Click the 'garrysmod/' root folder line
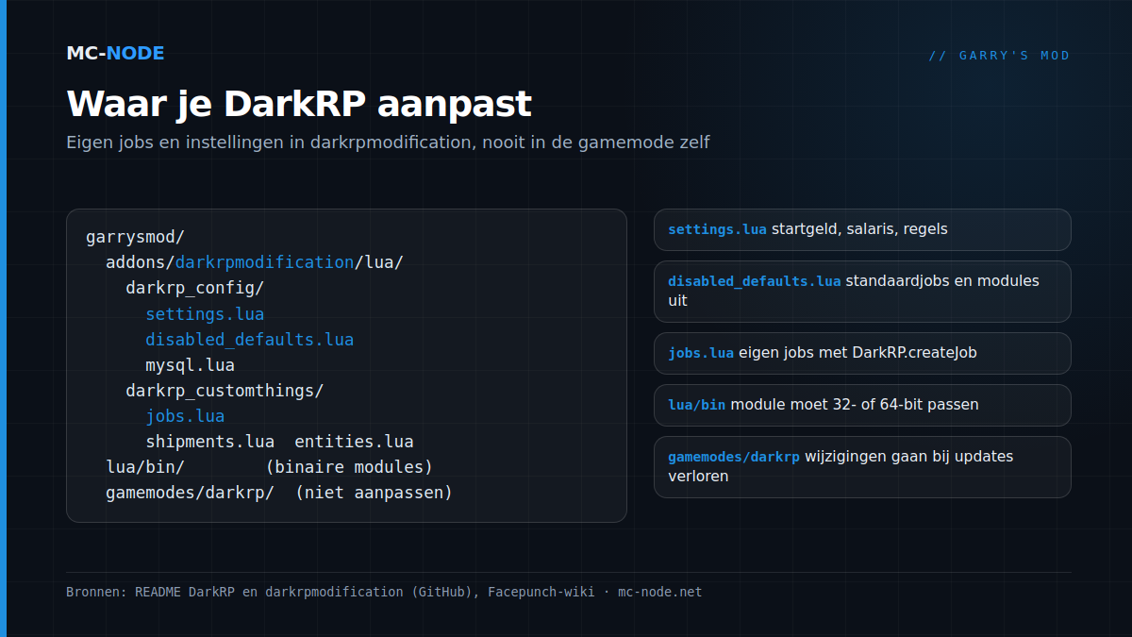Image resolution: width=1132 pixels, height=637 pixels. point(135,237)
